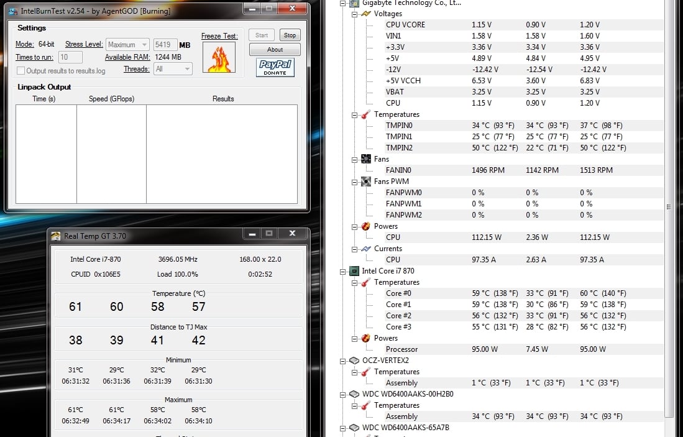Click the About button
683x437 pixels.
275,50
